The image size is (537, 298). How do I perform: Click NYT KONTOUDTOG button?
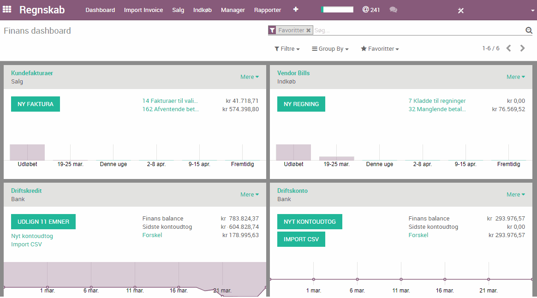310,221
